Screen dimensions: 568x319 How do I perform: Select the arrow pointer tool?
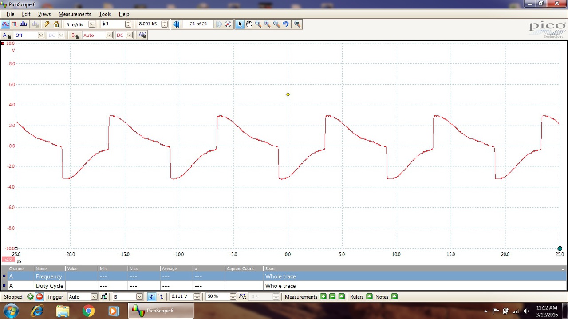tap(240, 24)
